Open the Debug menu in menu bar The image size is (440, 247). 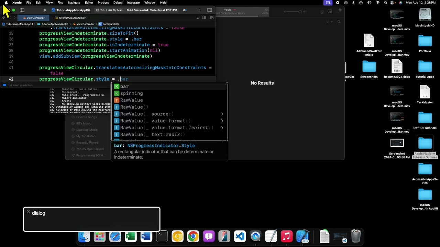(118, 2)
